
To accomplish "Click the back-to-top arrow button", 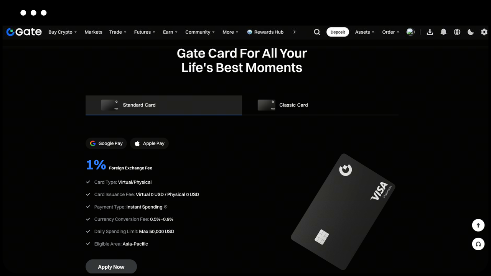I will 478,225.
